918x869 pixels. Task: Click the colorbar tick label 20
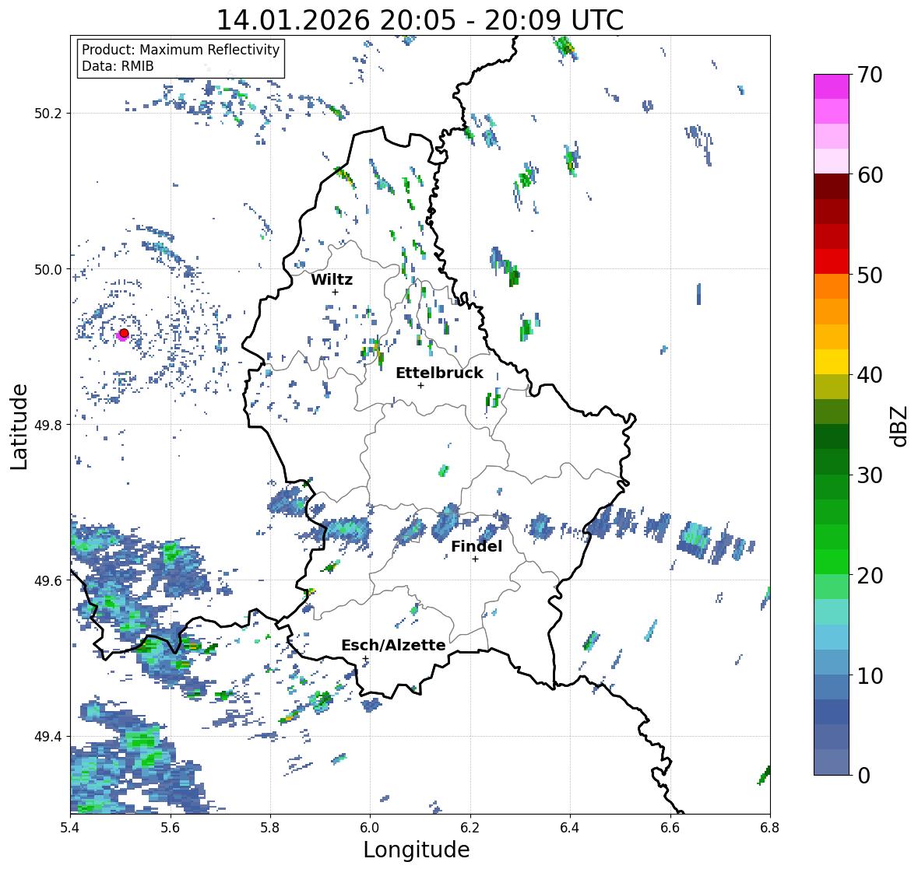870,576
